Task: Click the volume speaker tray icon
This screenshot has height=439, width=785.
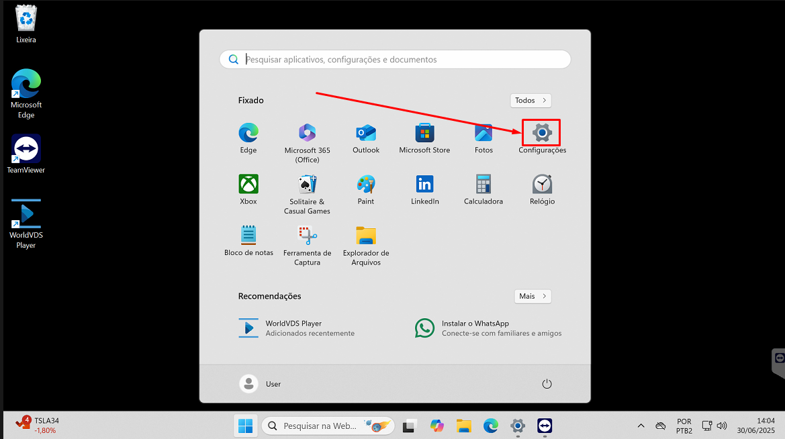Action: [x=722, y=426]
